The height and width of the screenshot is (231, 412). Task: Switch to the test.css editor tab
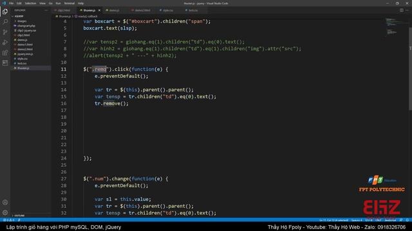tap(193, 10)
